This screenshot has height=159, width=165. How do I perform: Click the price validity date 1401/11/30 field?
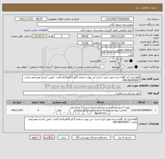(x=117, y=43)
